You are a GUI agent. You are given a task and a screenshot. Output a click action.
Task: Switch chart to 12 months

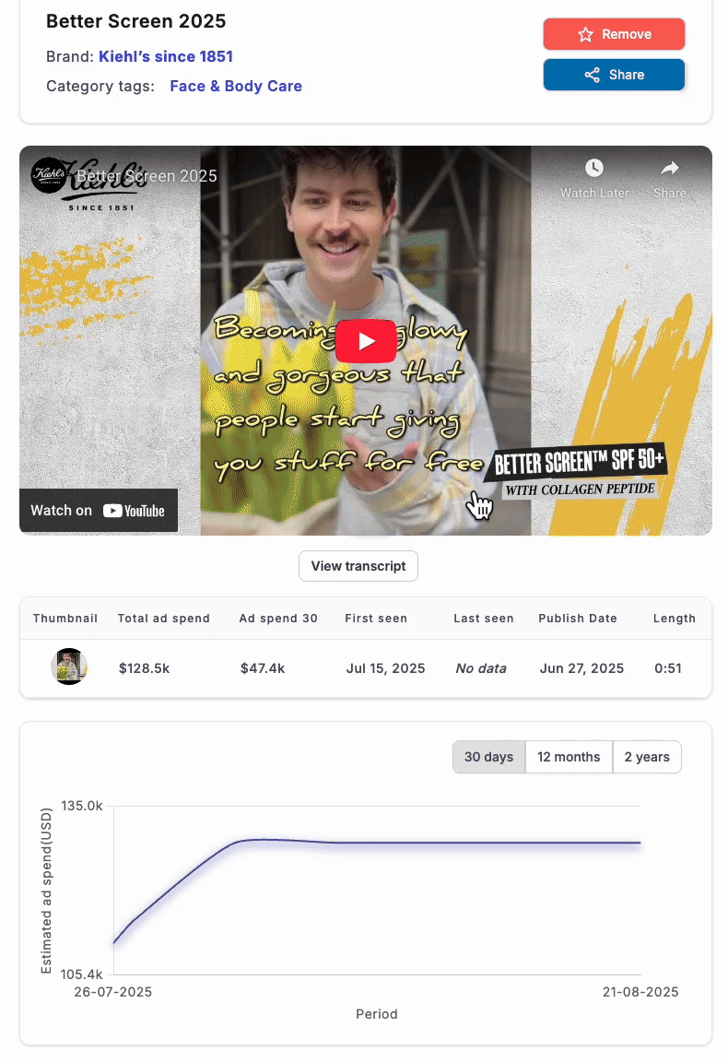[x=569, y=757]
